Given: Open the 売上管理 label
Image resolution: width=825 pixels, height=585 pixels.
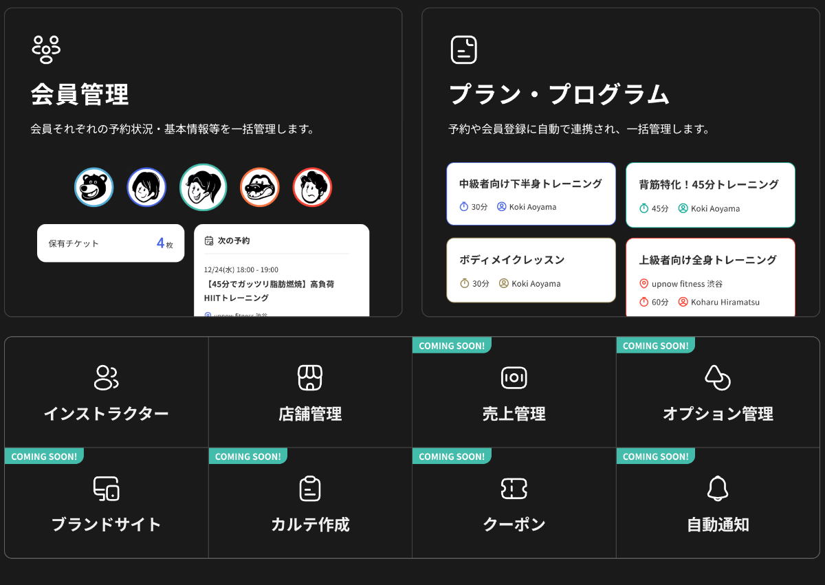Looking at the screenshot, I should (x=514, y=414).
